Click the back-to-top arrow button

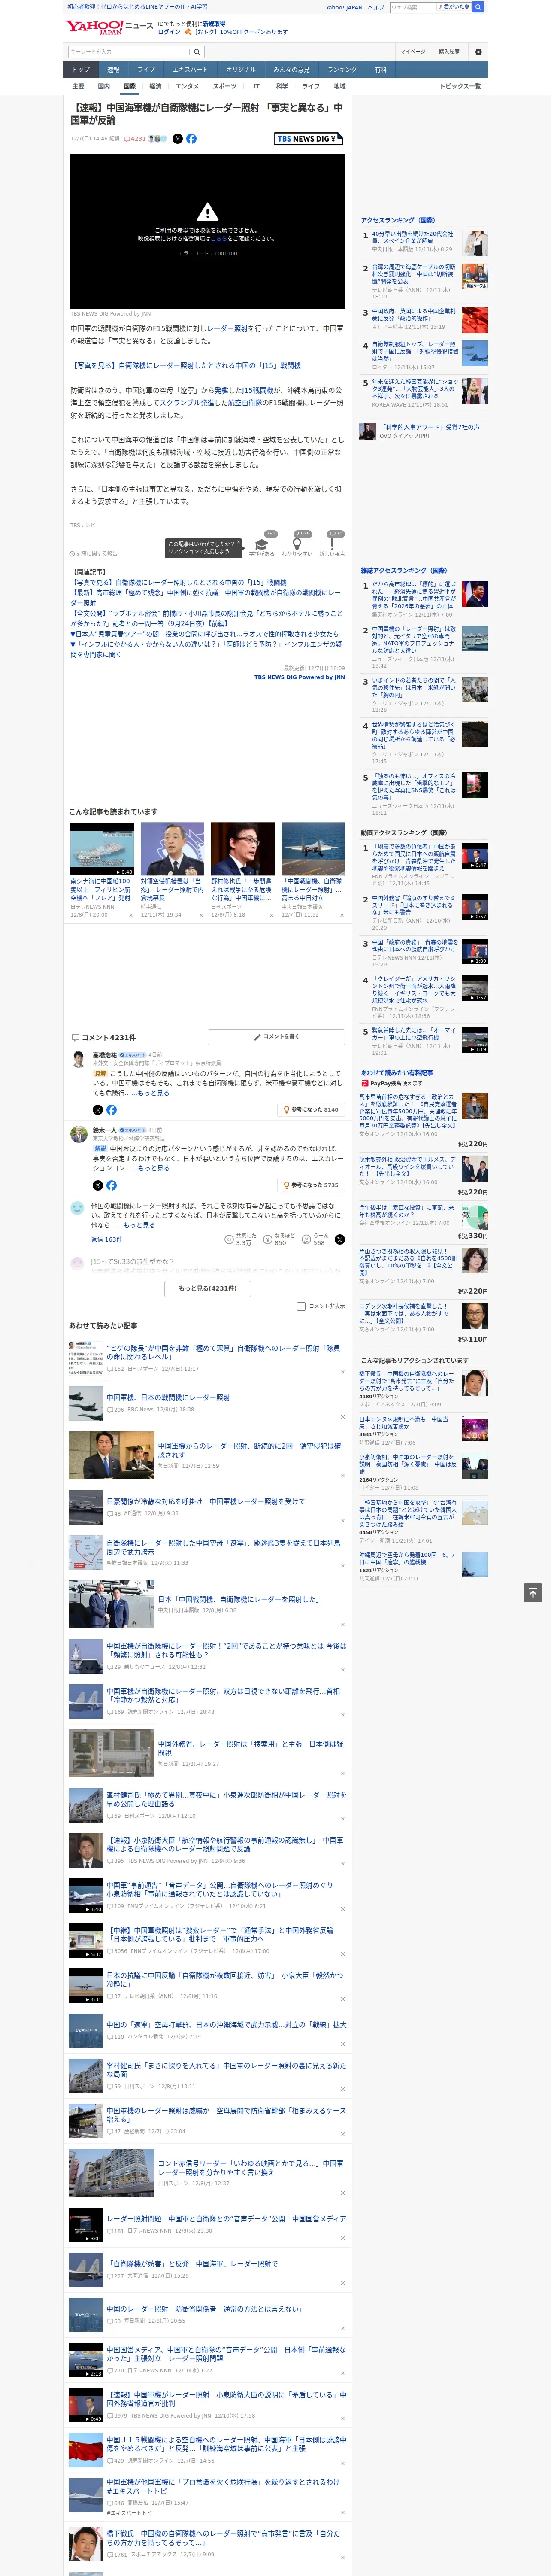pyautogui.click(x=533, y=1592)
